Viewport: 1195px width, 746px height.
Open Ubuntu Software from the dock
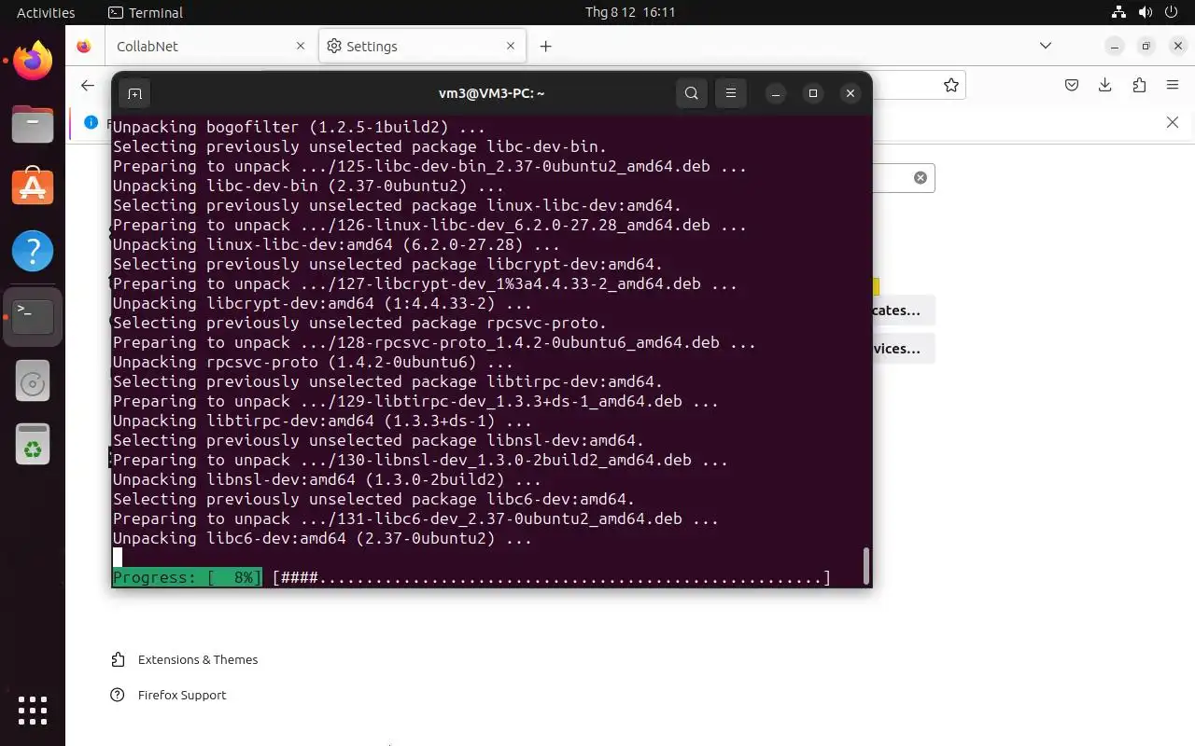pos(33,187)
